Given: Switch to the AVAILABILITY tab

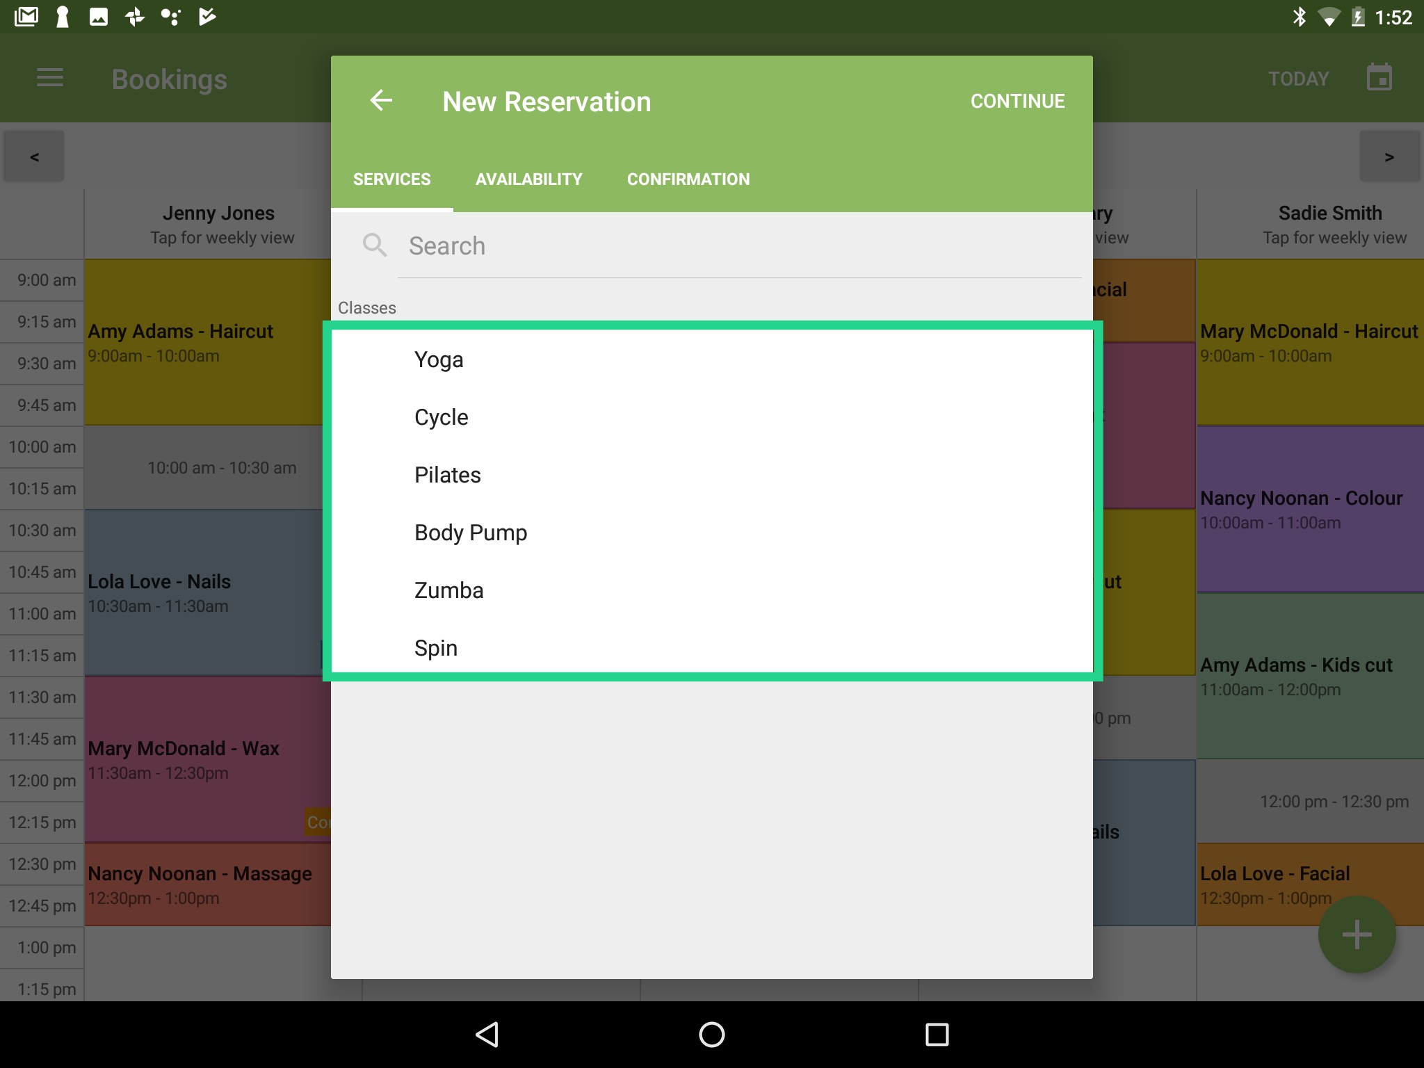Looking at the screenshot, I should click(x=528, y=179).
